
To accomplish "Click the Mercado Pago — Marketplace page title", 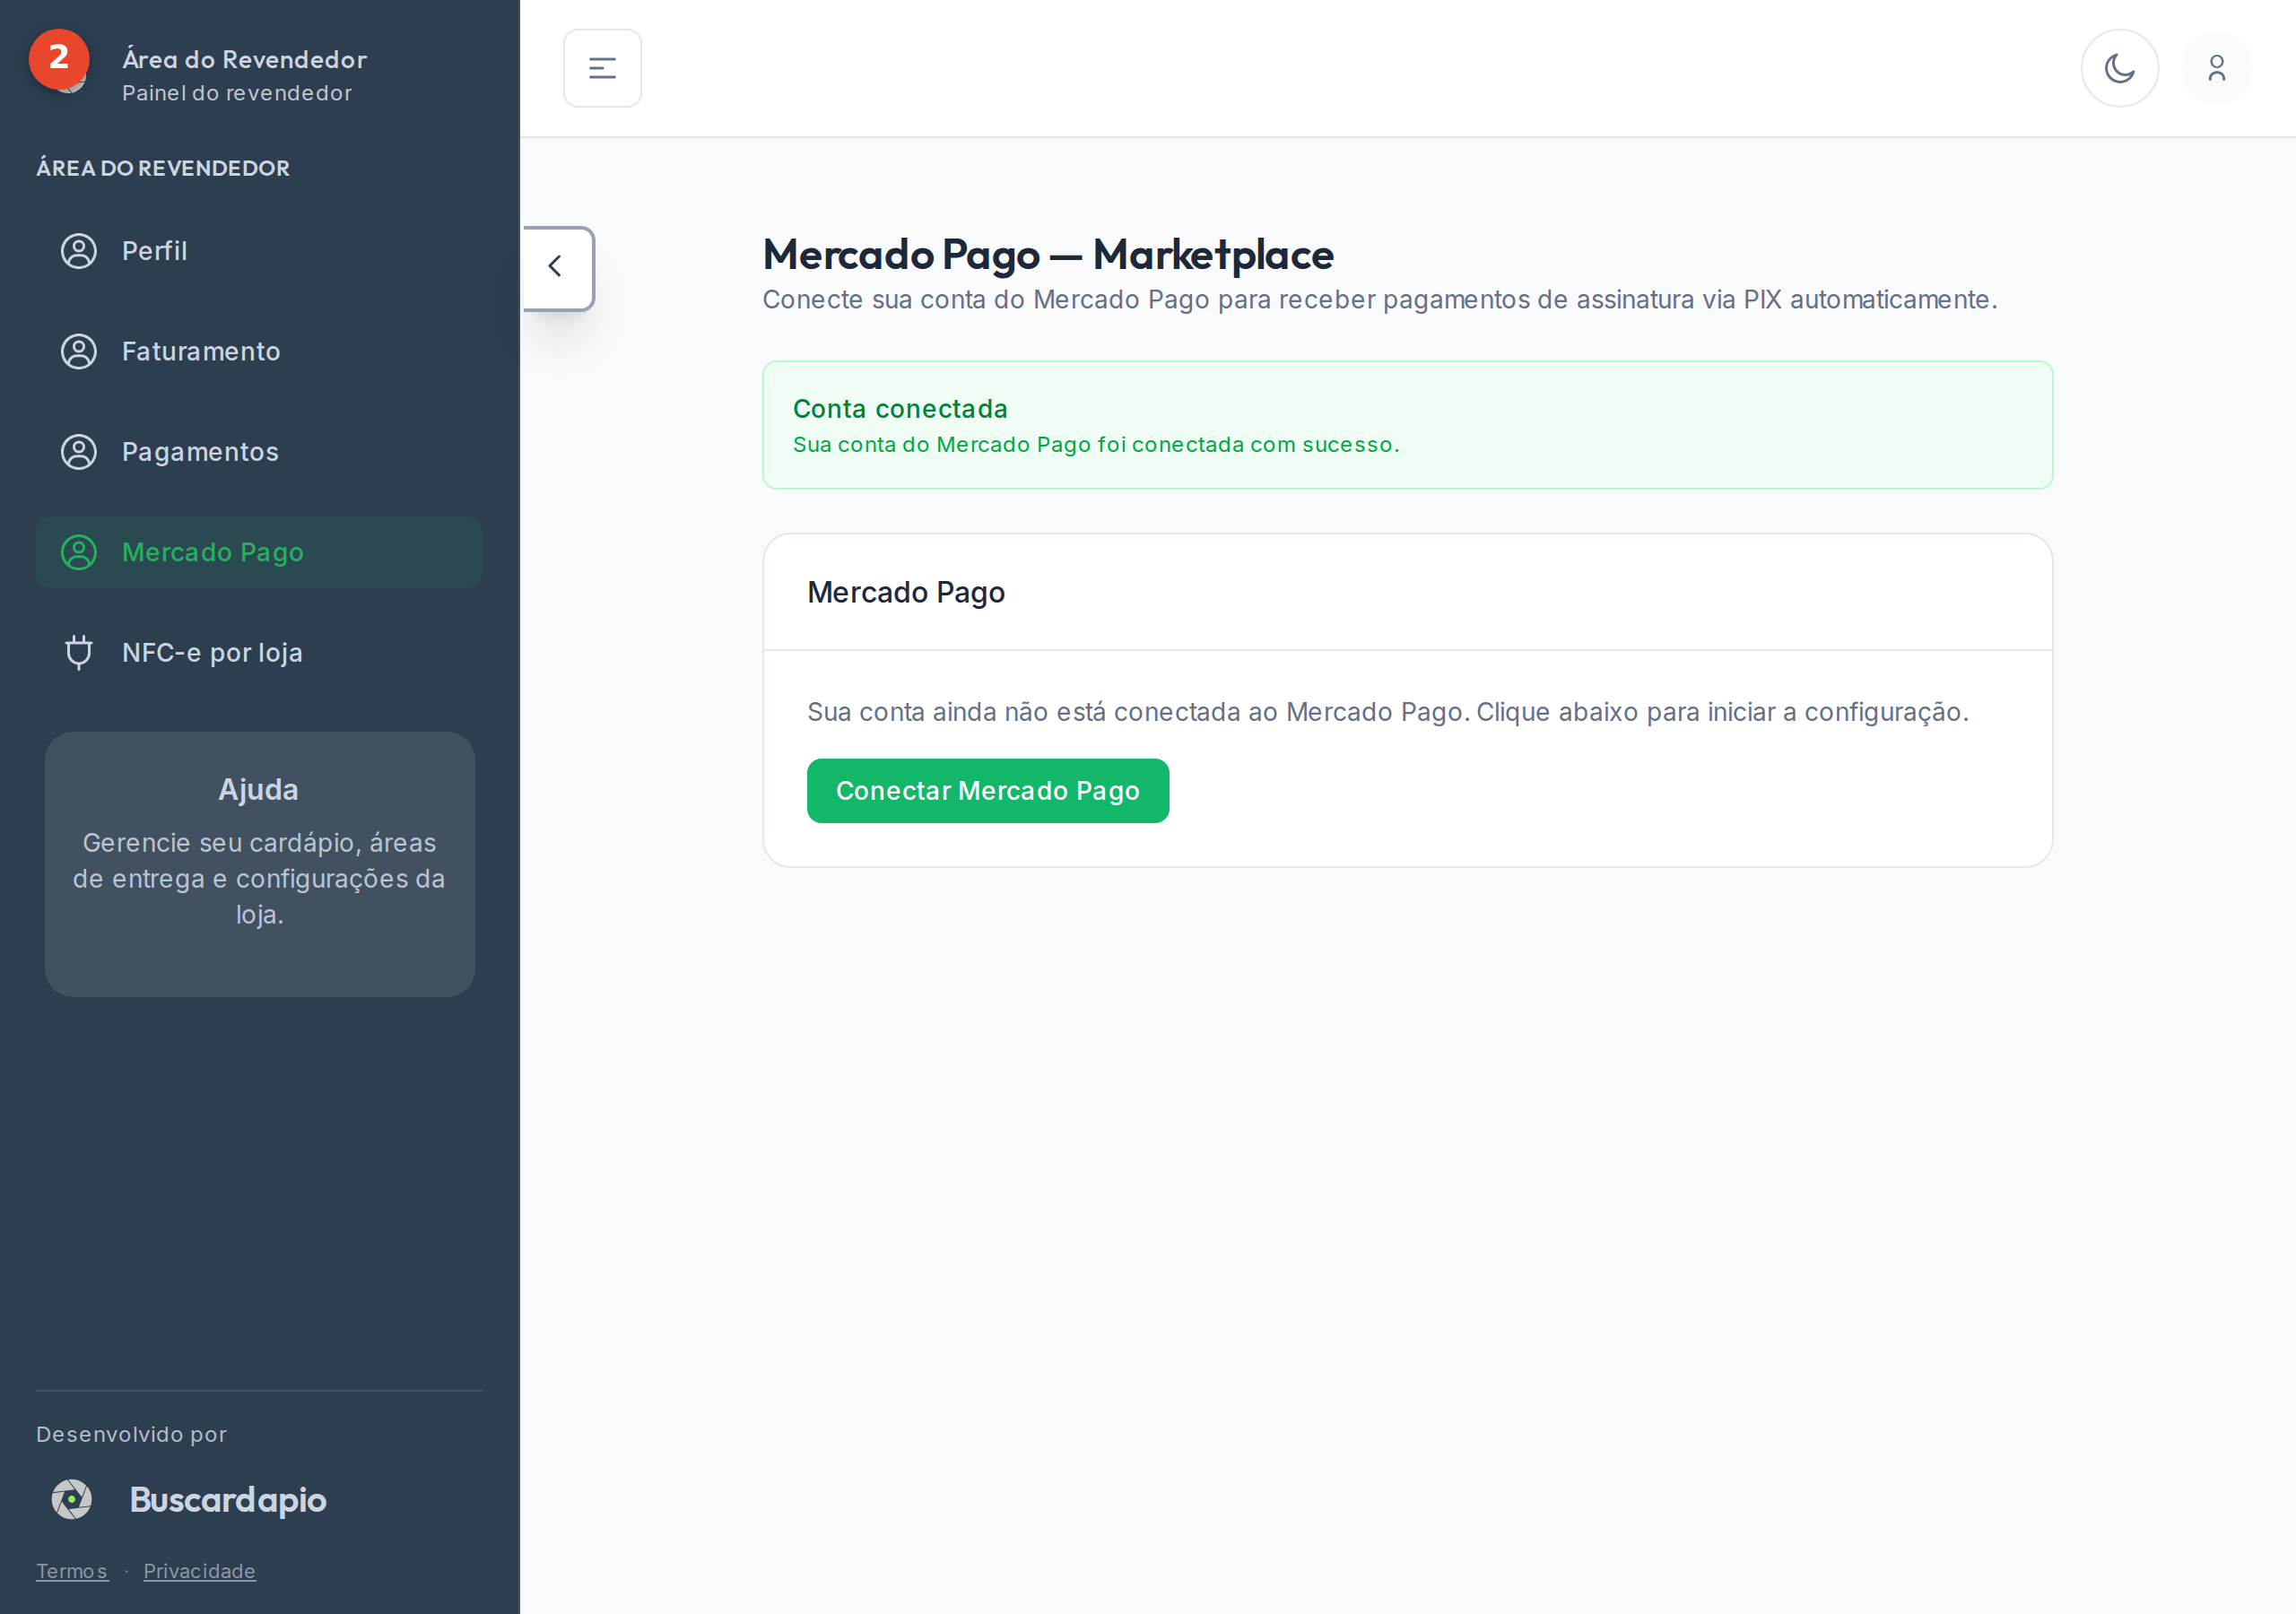I will pos(1048,255).
